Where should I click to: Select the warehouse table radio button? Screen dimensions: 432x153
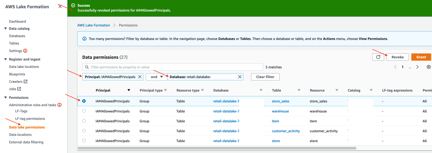pyautogui.click(x=84, y=111)
